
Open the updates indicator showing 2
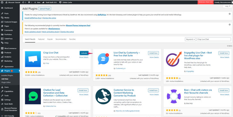24,2
